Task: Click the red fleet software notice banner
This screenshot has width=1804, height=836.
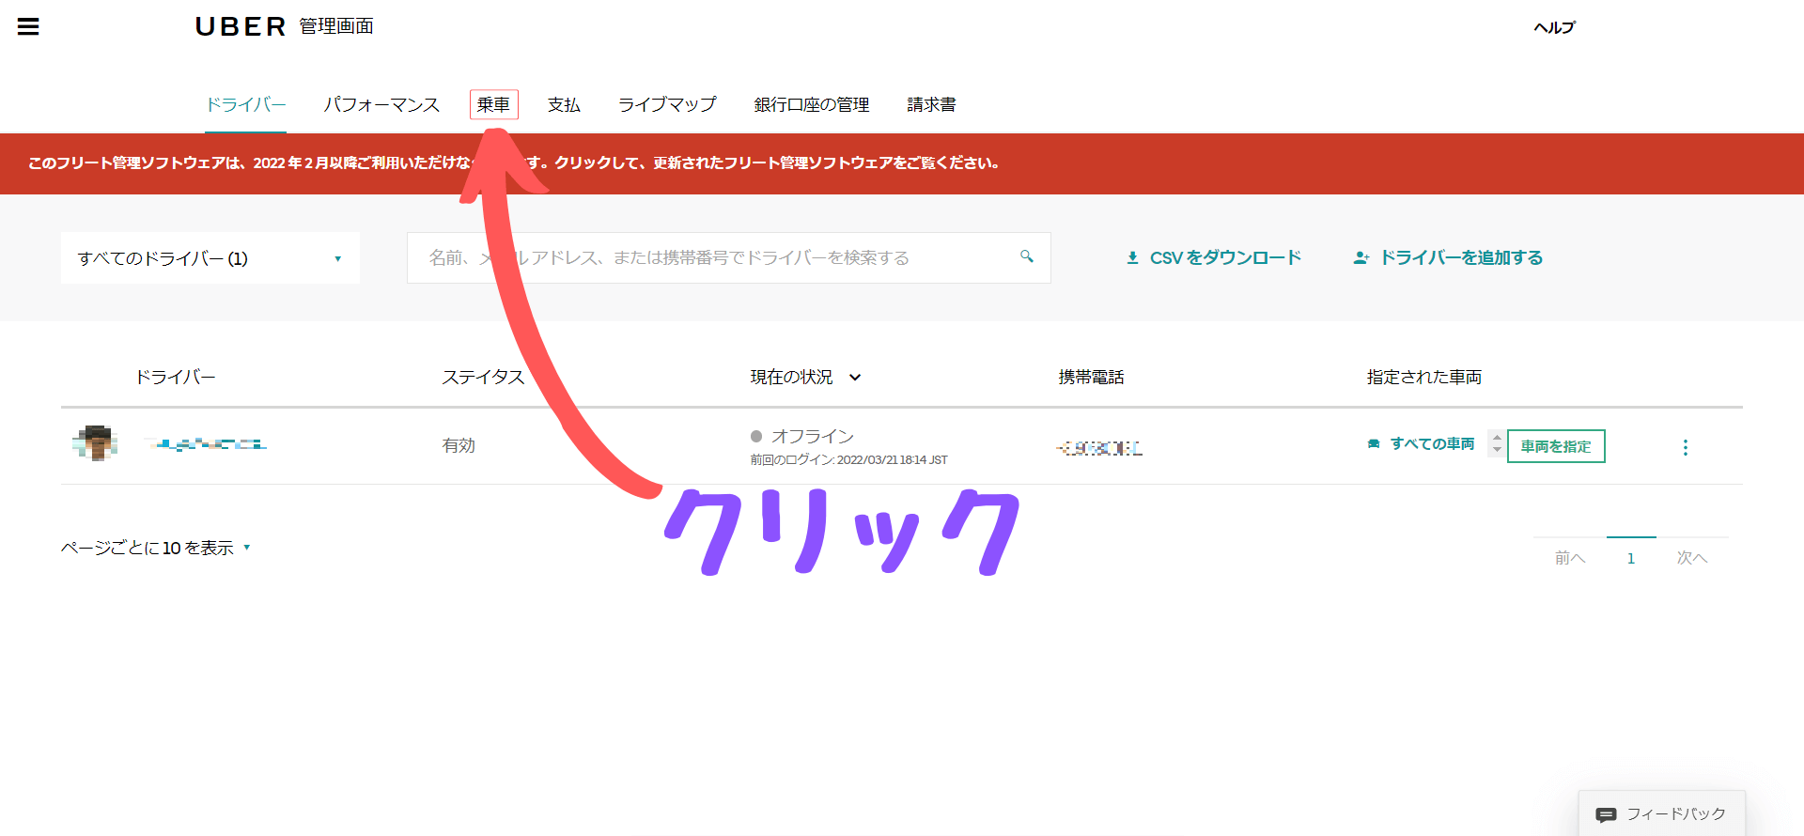Action: click(902, 163)
